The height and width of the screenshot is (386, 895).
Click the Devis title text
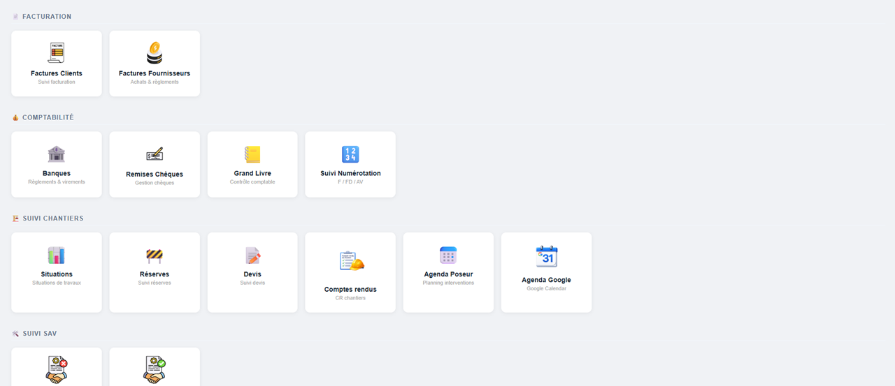coord(252,274)
